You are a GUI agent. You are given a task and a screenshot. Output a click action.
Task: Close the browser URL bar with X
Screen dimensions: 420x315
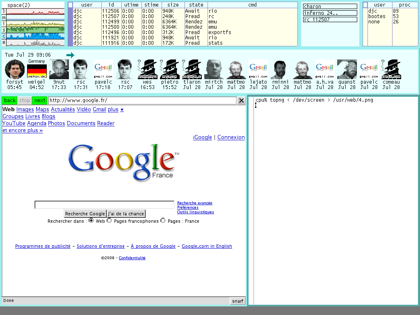point(241,100)
